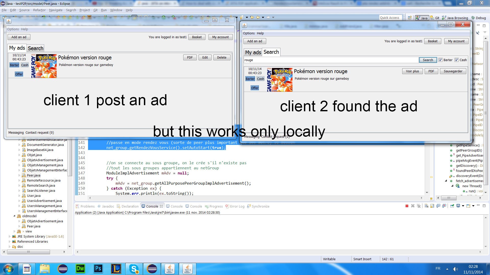Click Remove Launch icon in console toolbar
Screen dimensions: 490x275
tap(413, 206)
